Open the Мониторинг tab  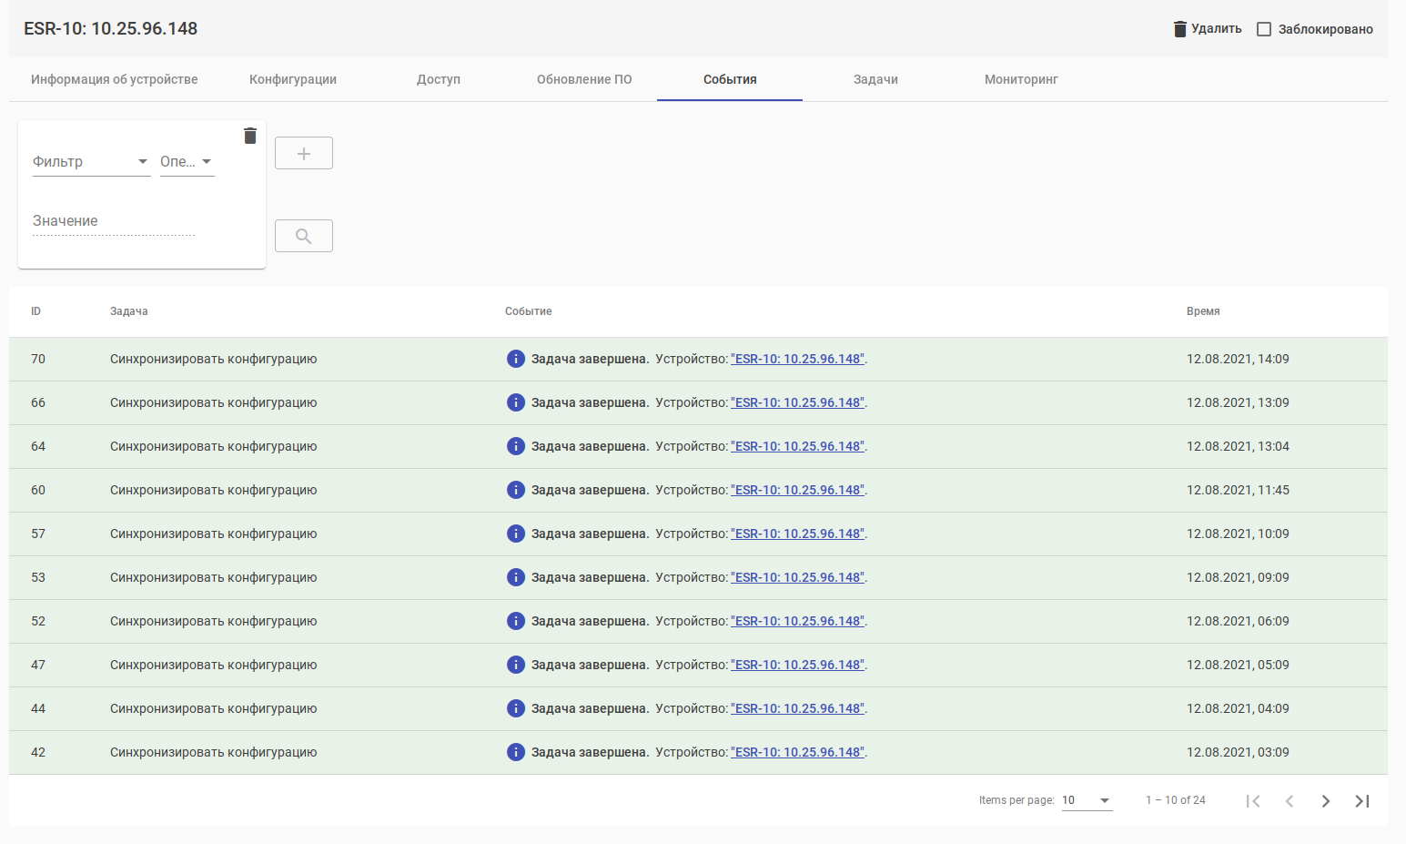point(1021,79)
